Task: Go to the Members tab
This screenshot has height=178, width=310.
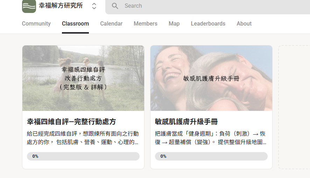Action: click(x=146, y=23)
